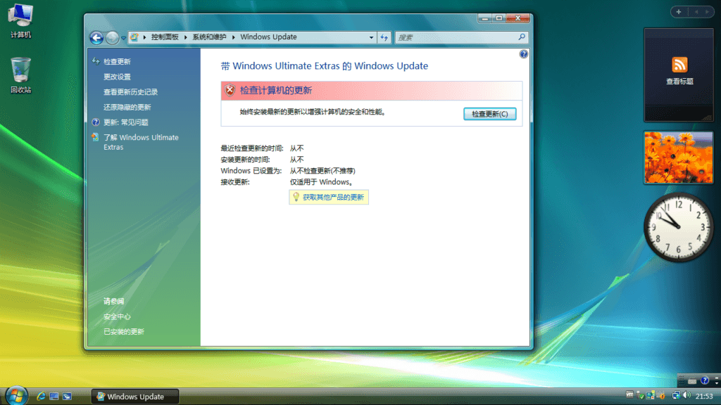Click 检查更新 in the left pane

tap(117, 62)
